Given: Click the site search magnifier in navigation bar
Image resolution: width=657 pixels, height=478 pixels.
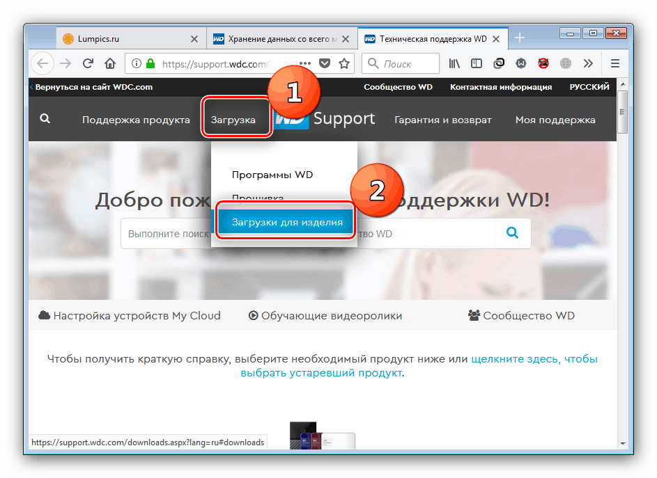Looking at the screenshot, I should tap(45, 119).
